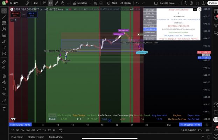Expand the layout dropdown arrow
This screenshot has height=140, width=218.
(179, 3)
